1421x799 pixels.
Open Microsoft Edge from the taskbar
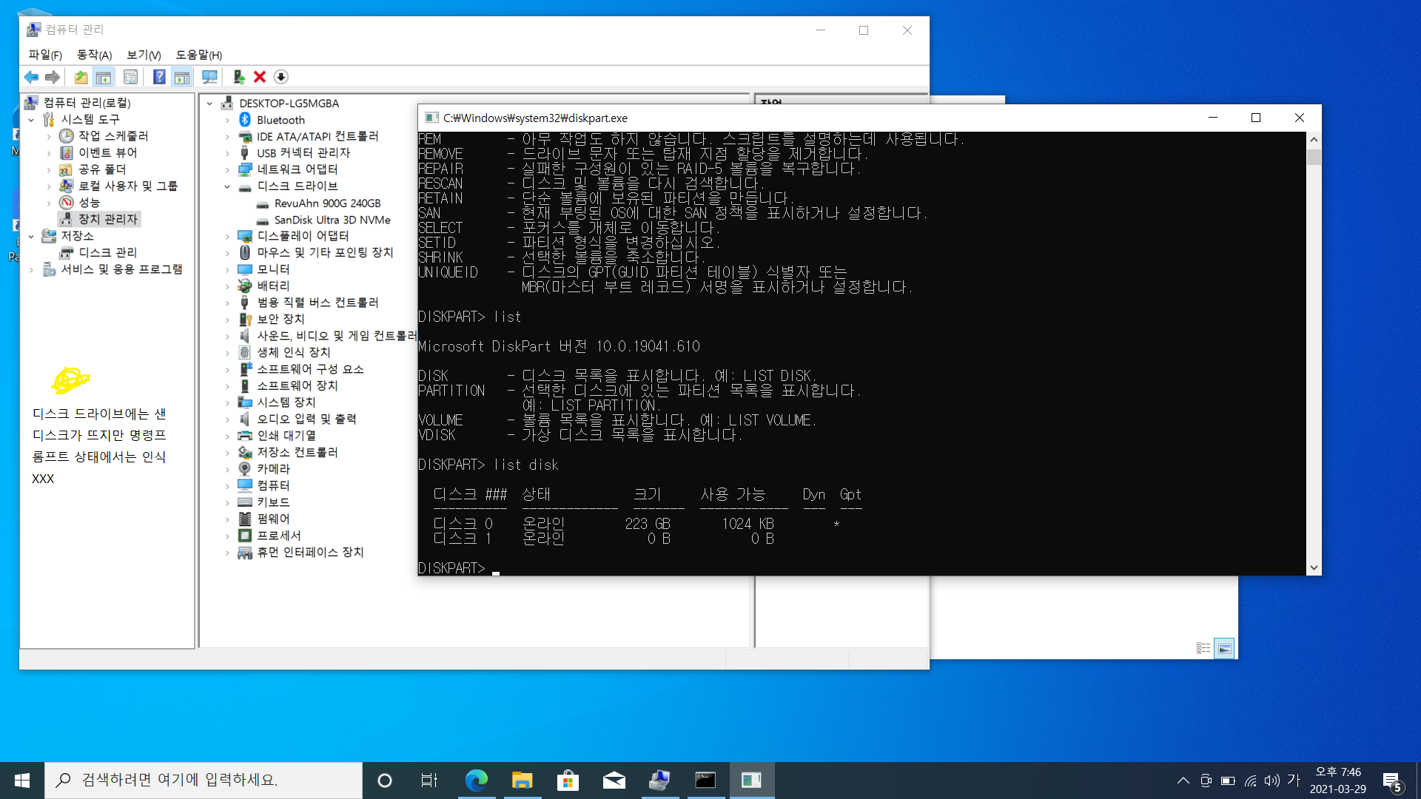click(476, 780)
